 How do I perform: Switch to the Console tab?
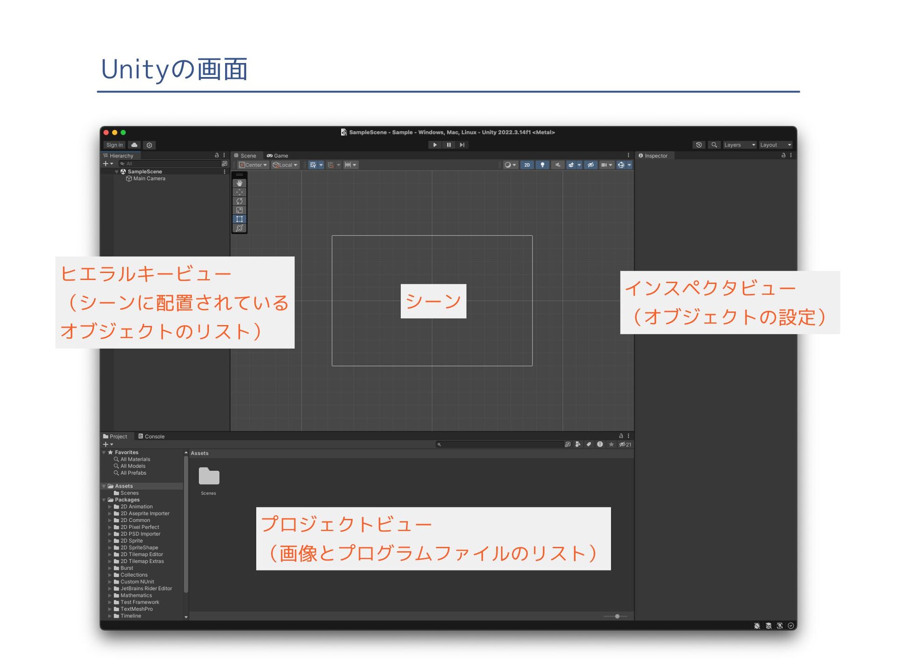pos(151,437)
